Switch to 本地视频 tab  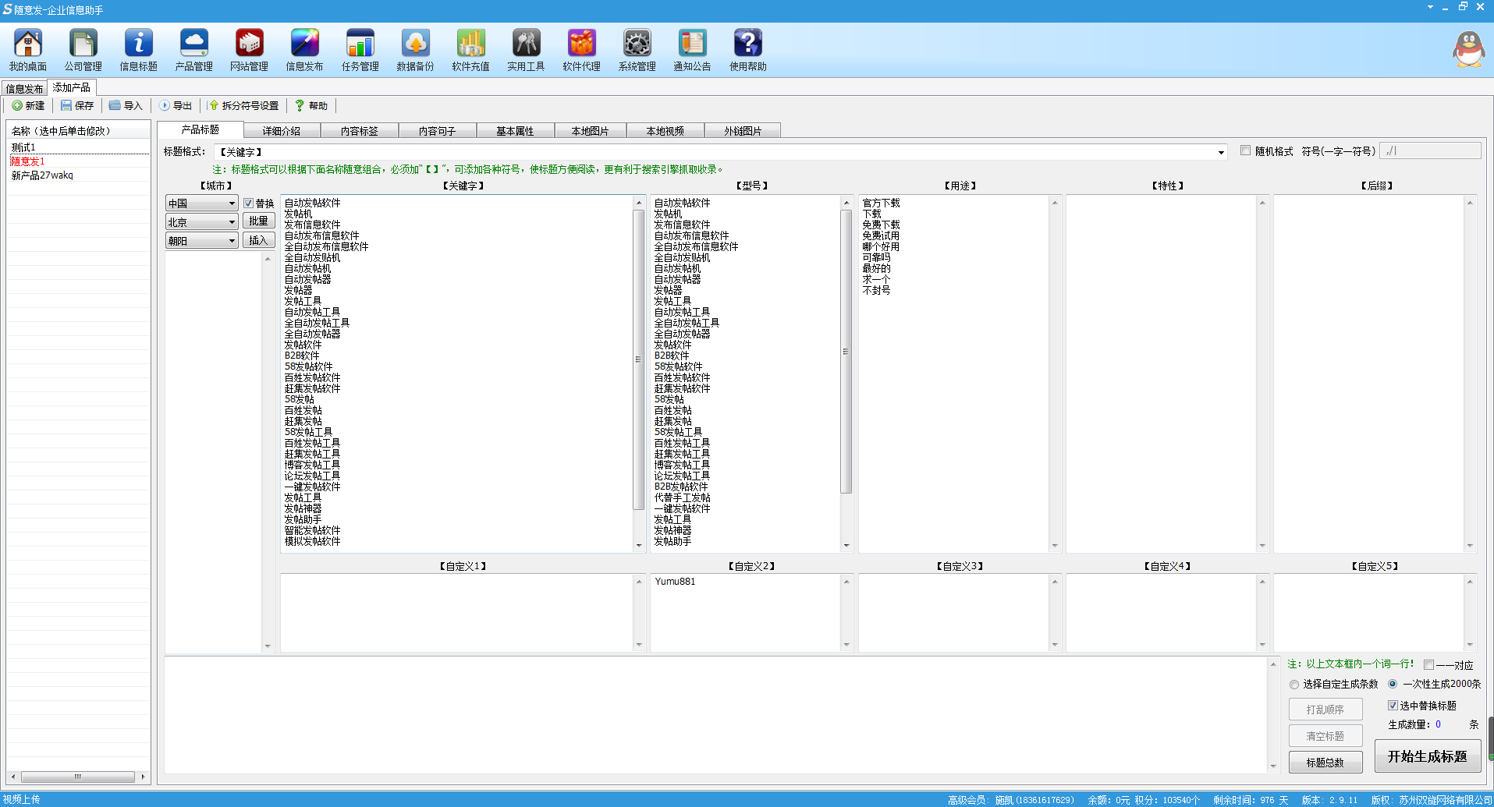pos(665,131)
